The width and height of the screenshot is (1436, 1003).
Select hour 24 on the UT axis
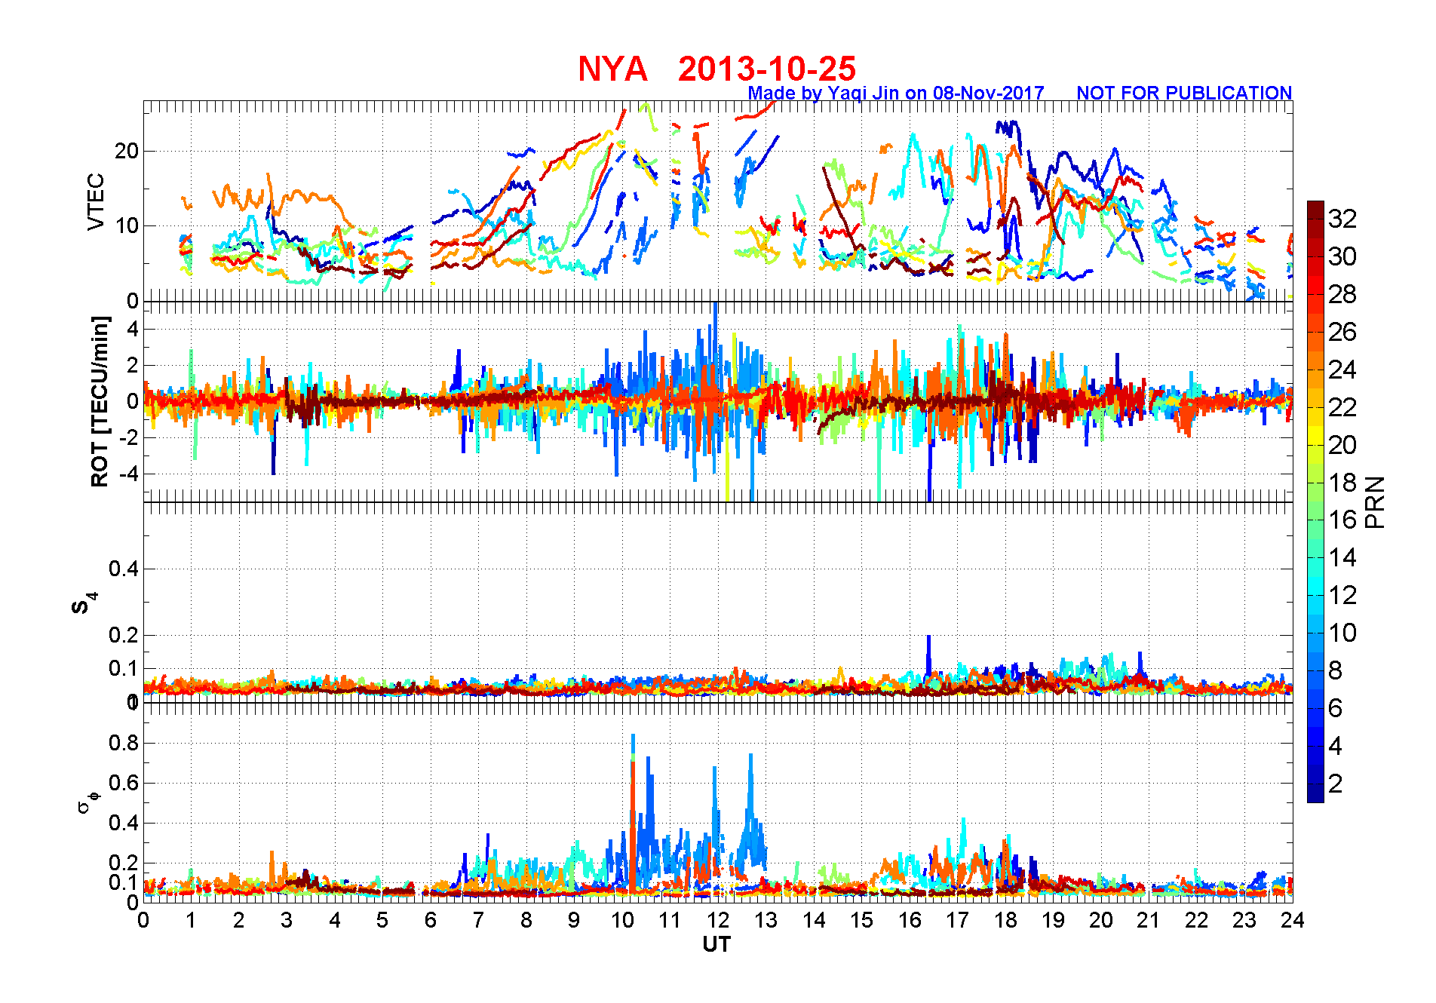(x=1292, y=920)
